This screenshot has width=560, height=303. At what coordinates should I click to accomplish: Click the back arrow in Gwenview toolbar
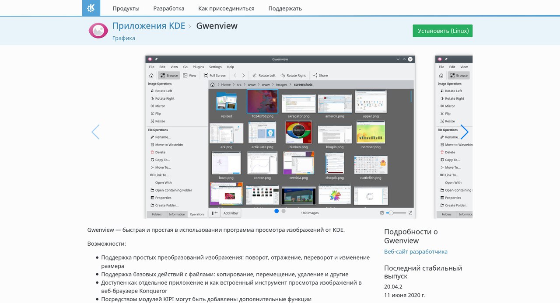235,75
